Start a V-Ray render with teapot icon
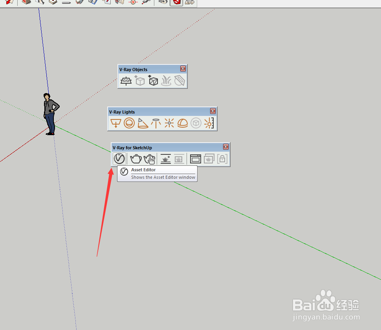Image resolution: width=381 pixels, height=330 pixels. (136, 159)
